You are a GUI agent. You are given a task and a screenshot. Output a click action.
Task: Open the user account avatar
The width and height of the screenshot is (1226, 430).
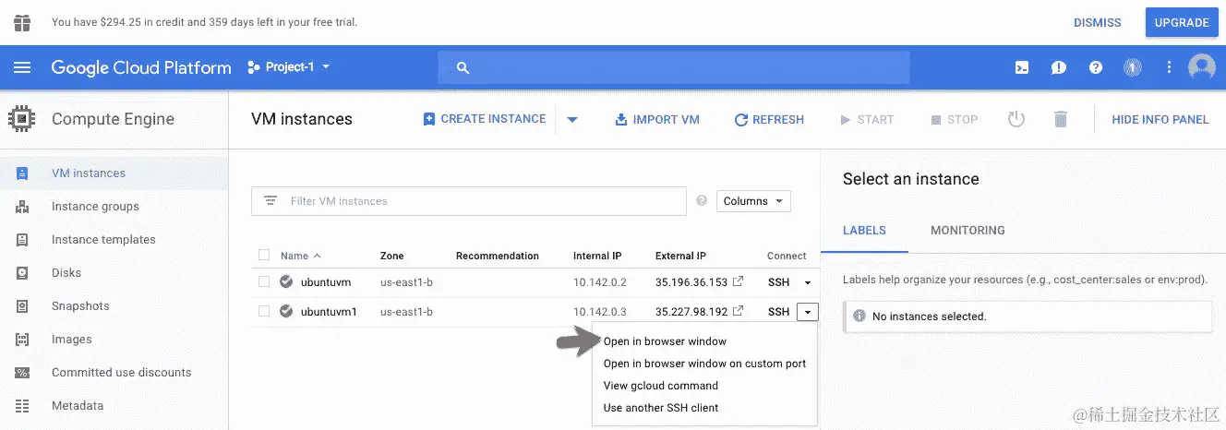coord(1201,67)
